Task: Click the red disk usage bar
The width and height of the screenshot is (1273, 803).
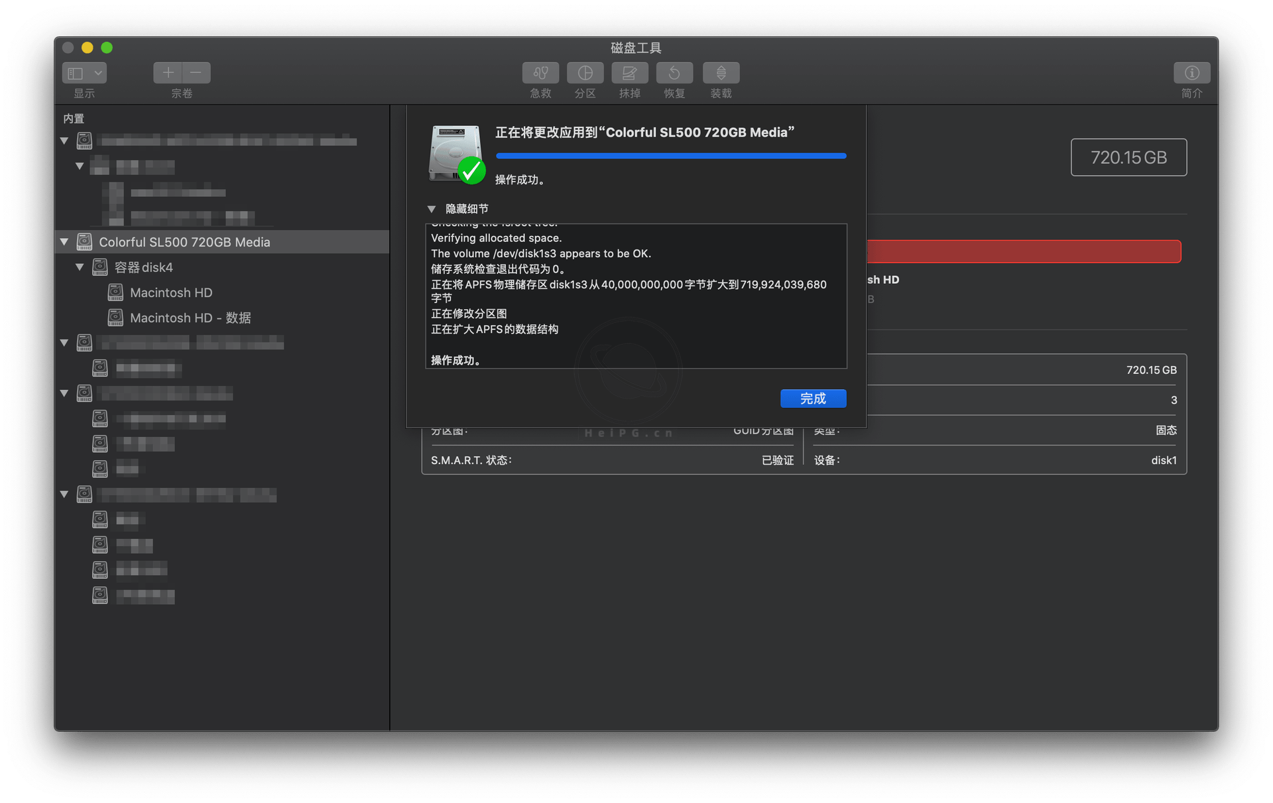Action: click(x=1023, y=252)
